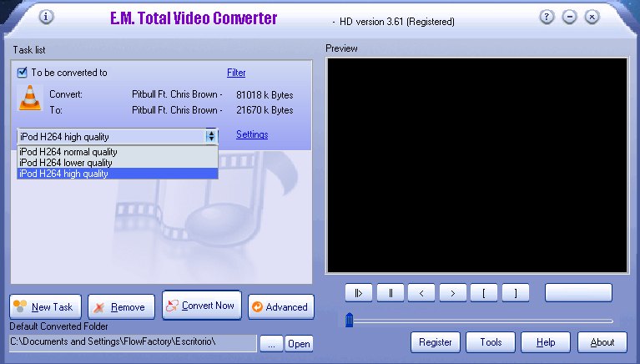
Task: Click the preview seek slider thumb
Action: coord(350,320)
